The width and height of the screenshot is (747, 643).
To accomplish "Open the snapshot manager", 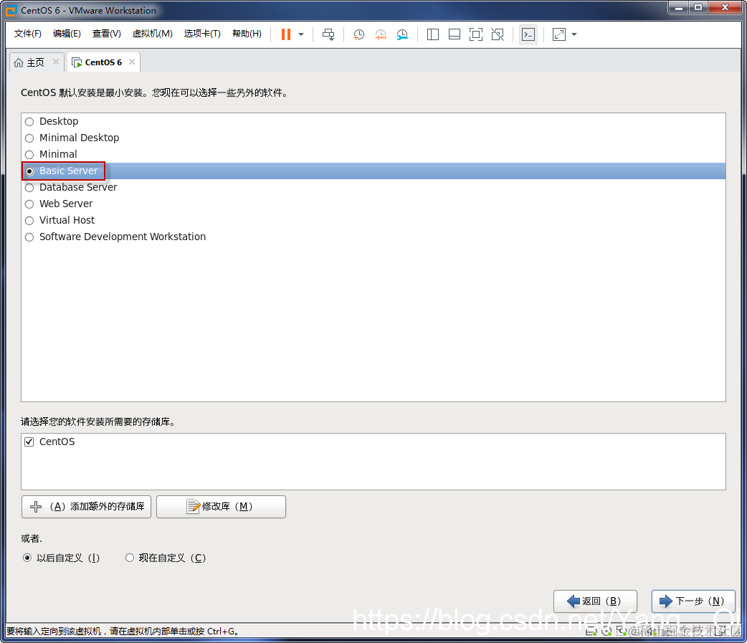I will click(x=403, y=34).
